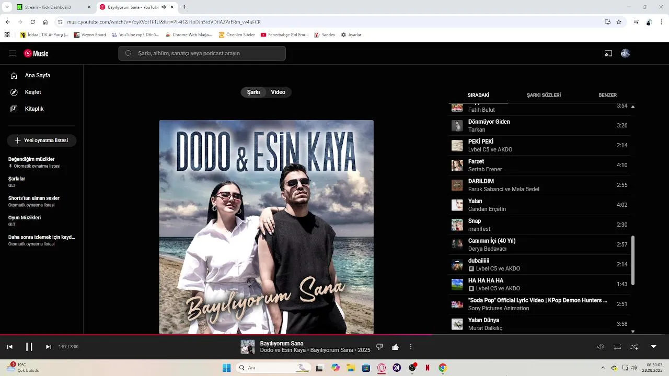Click the YouTube Music logo

[36, 53]
